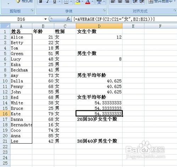Click cell containing Coco

click(x=21, y=130)
